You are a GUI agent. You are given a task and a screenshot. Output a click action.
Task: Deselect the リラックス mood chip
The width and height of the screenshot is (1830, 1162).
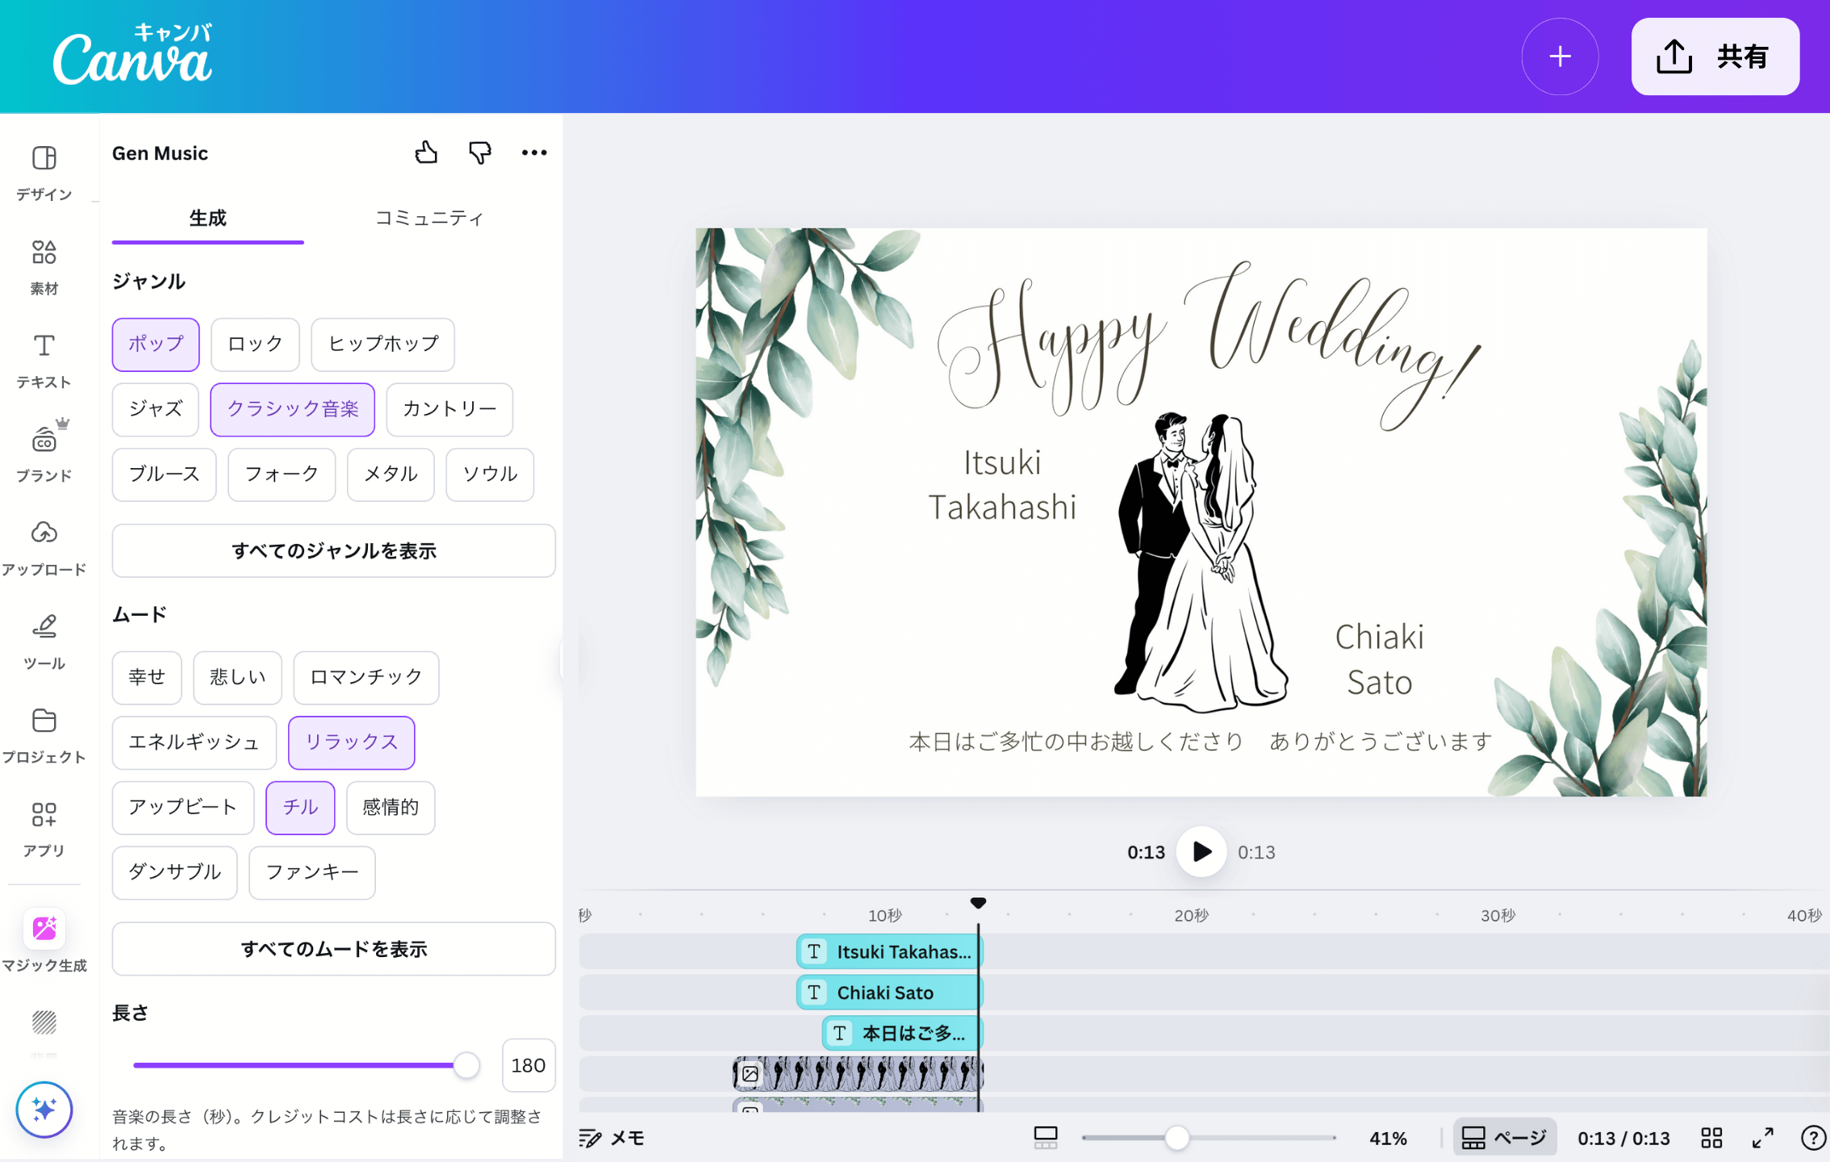pos(352,743)
